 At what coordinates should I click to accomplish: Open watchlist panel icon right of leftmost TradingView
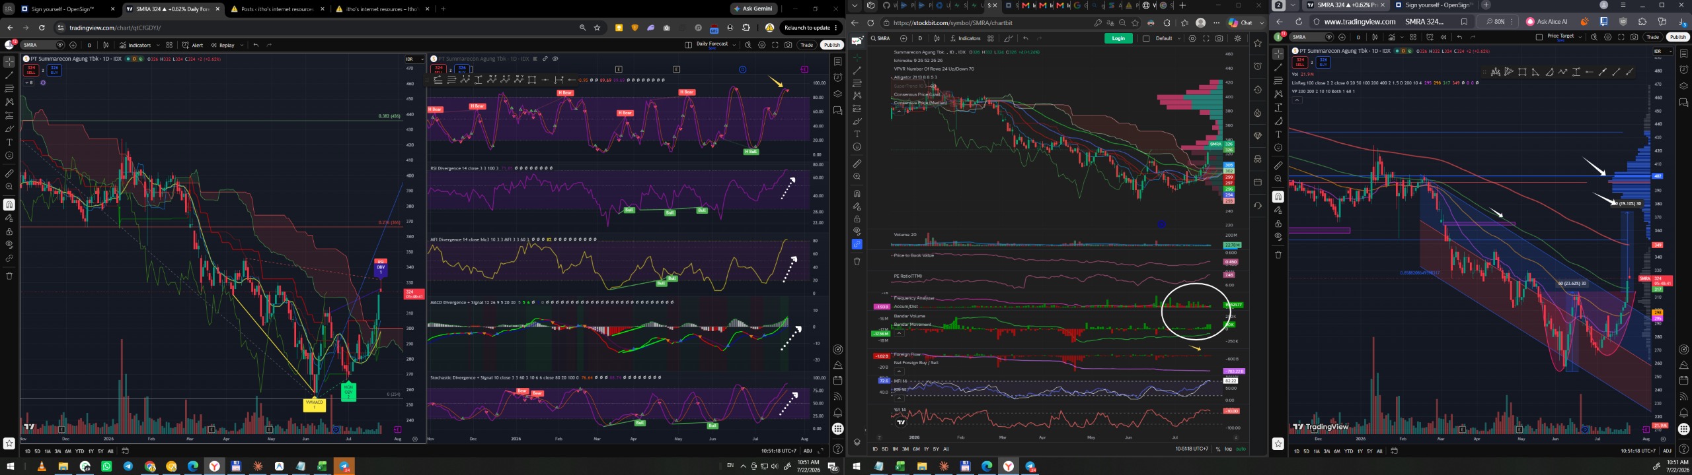837,61
